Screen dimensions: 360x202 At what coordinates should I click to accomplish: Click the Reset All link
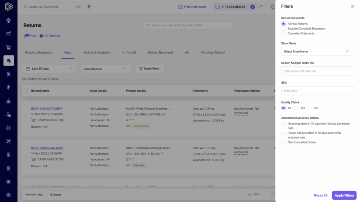(x=320, y=195)
